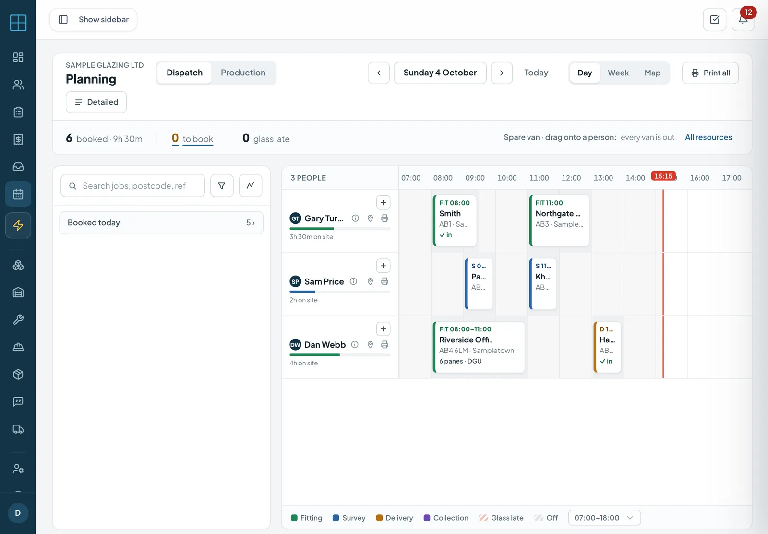Go to the next day
Viewport: 768px width, 534px height.
point(502,73)
